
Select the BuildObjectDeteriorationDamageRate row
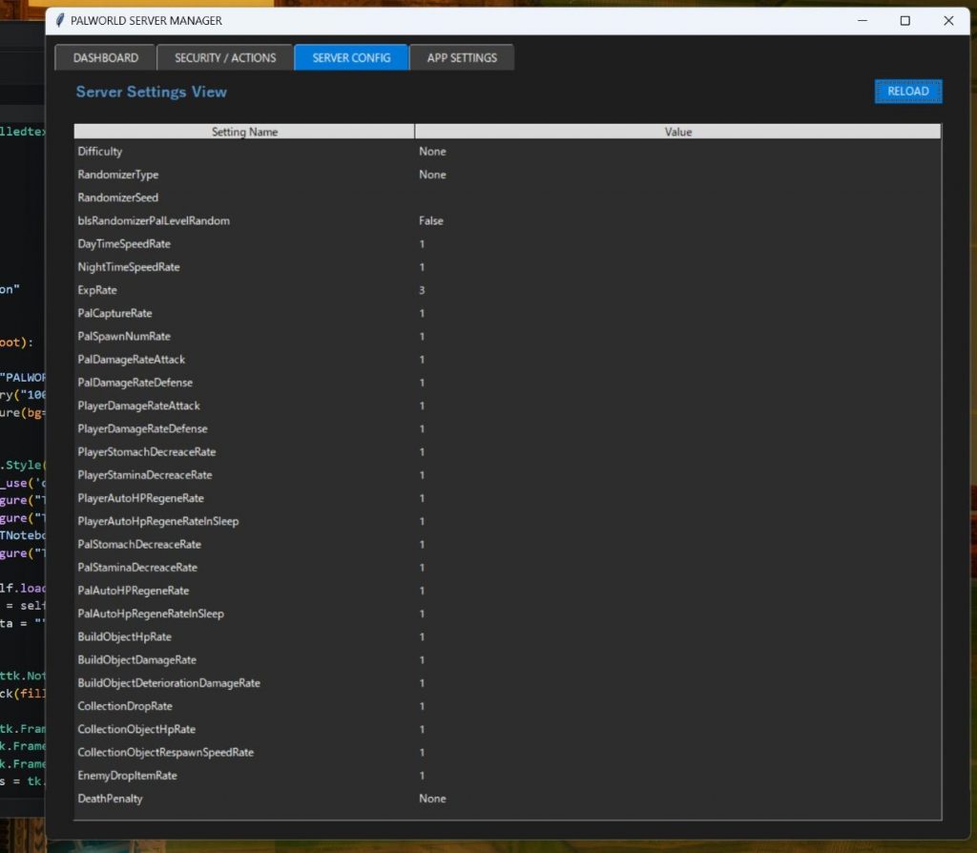pyautogui.click(x=508, y=683)
